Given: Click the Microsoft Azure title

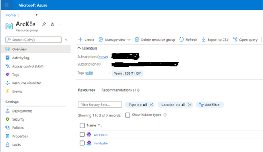Looking at the screenshot, I should click(33, 5).
